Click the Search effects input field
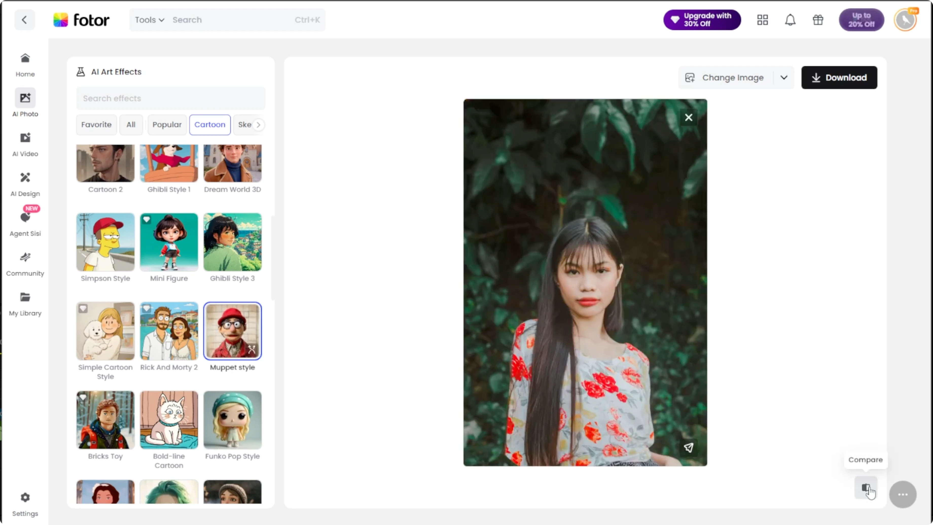The height and width of the screenshot is (525, 933). click(171, 98)
